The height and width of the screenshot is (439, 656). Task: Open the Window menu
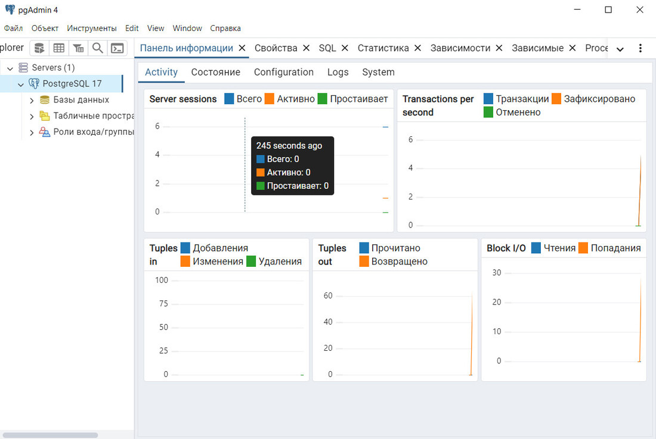187,28
